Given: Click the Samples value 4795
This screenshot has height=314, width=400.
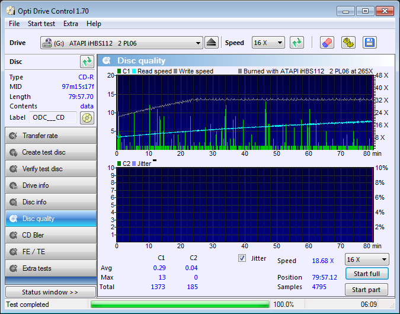Looking at the screenshot, I should tap(319, 287).
